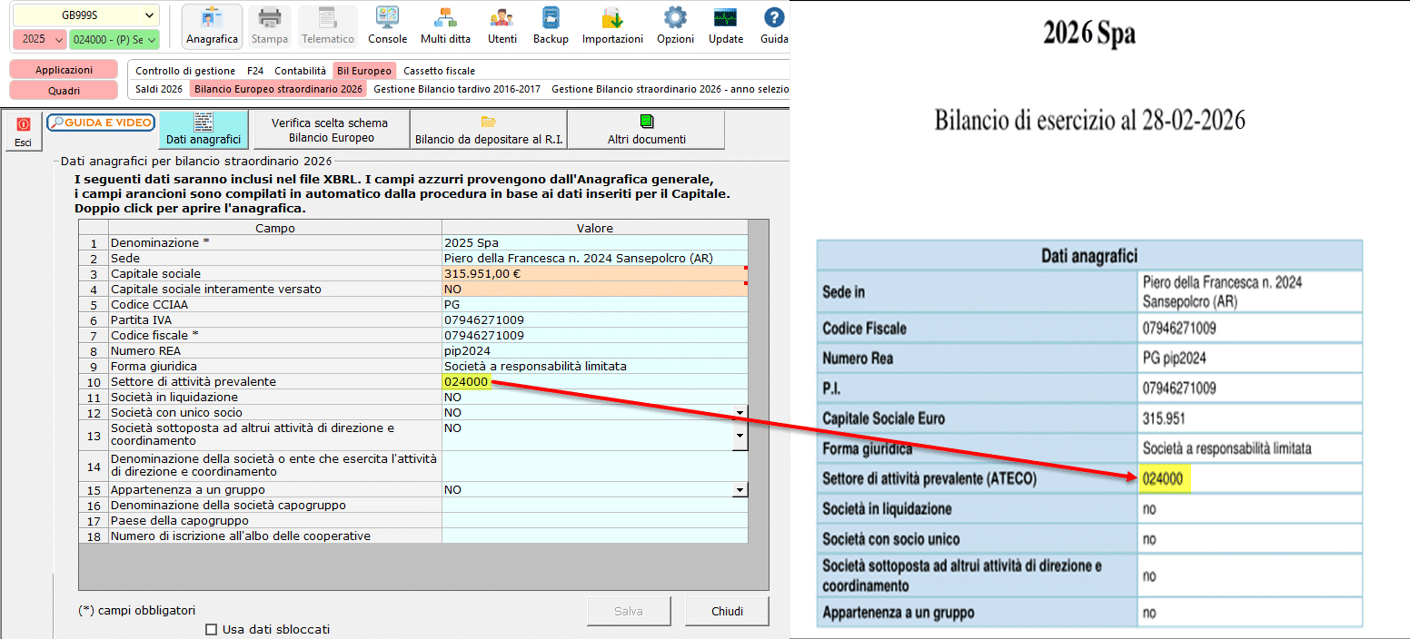
Task: Open the Controllo di gestione menu
Action: 185,71
